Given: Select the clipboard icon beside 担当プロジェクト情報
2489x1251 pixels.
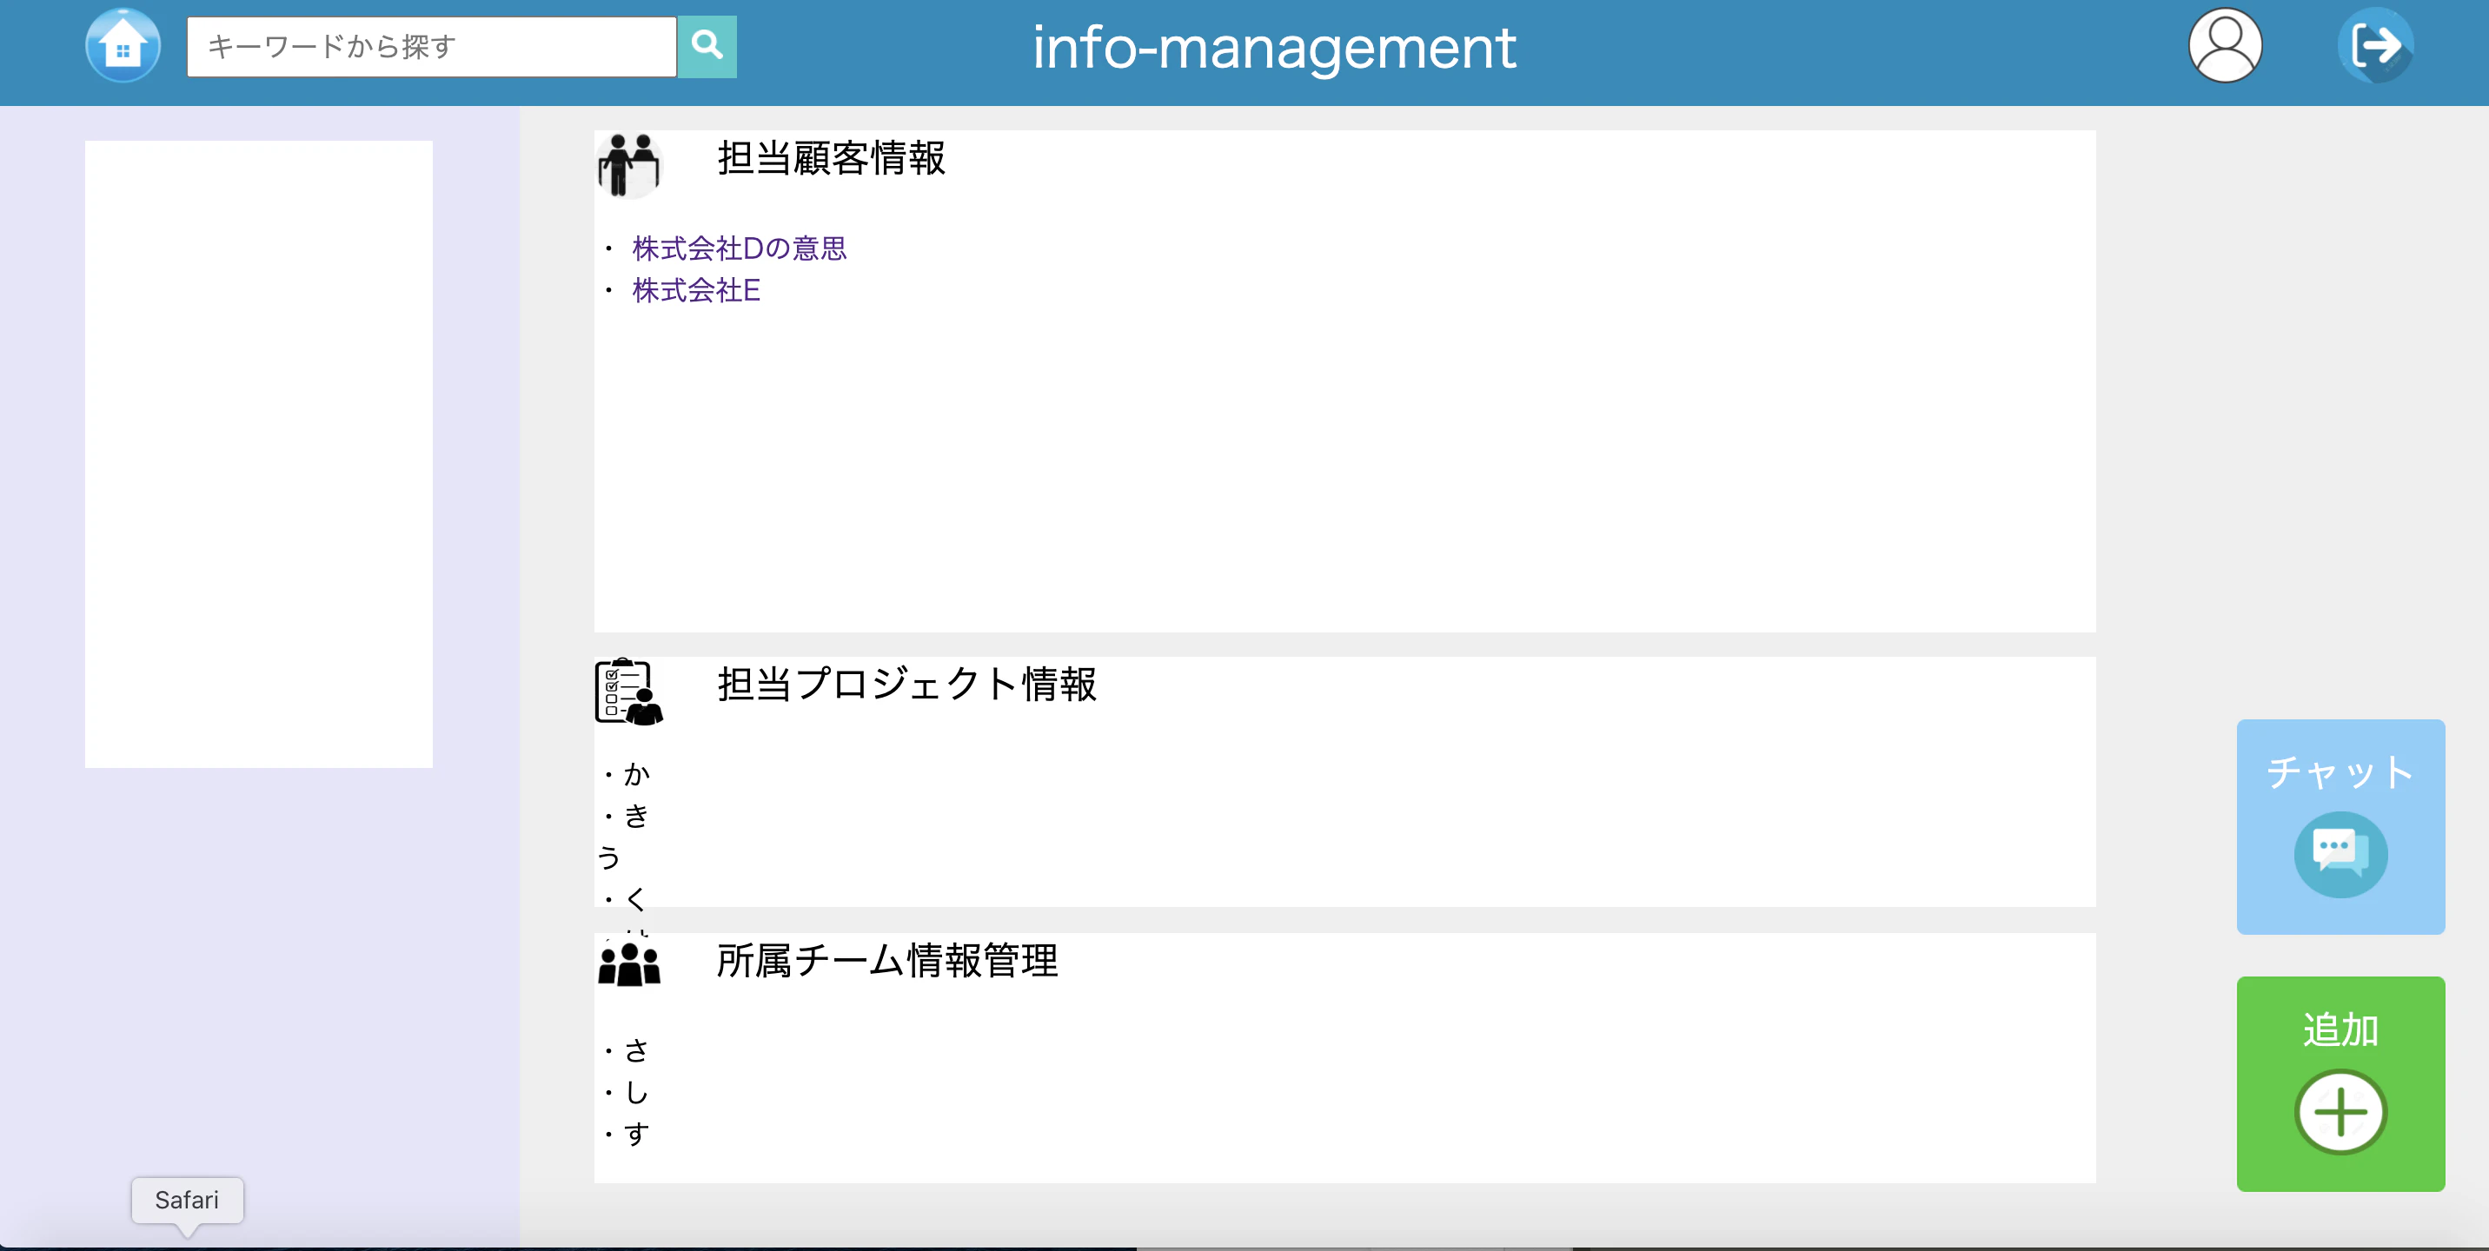Looking at the screenshot, I should pyautogui.click(x=628, y=691).
